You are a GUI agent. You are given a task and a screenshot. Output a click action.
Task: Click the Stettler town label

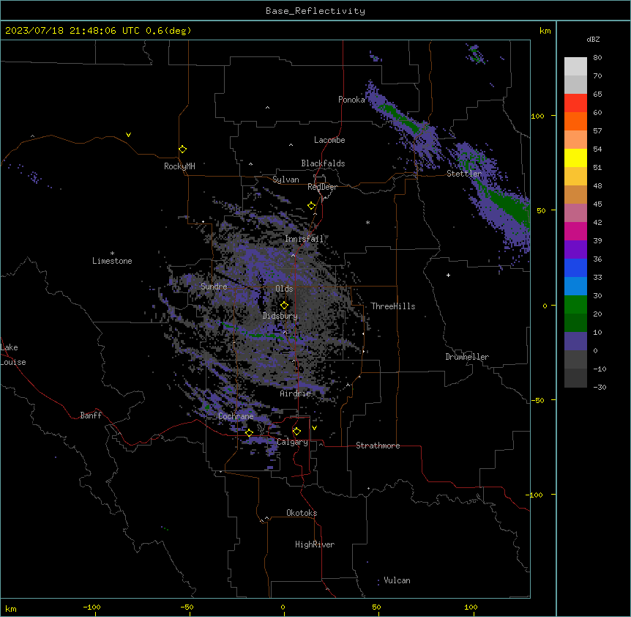click(464, 174)
